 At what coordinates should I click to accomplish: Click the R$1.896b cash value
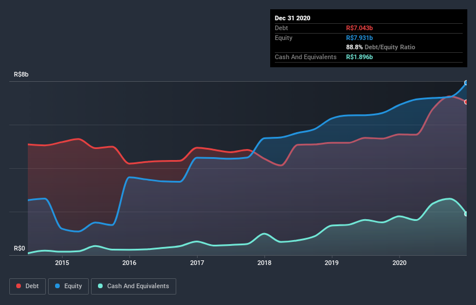(x=359, y=57)
